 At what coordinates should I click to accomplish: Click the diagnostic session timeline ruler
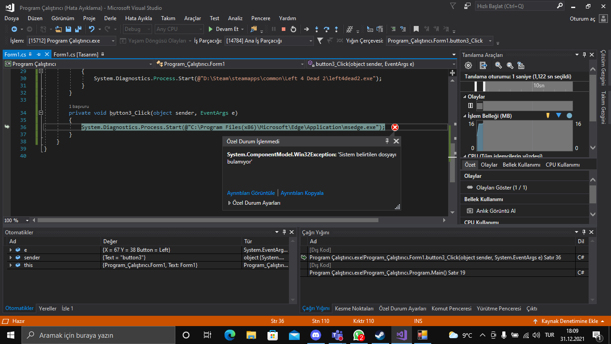(523, 86)
